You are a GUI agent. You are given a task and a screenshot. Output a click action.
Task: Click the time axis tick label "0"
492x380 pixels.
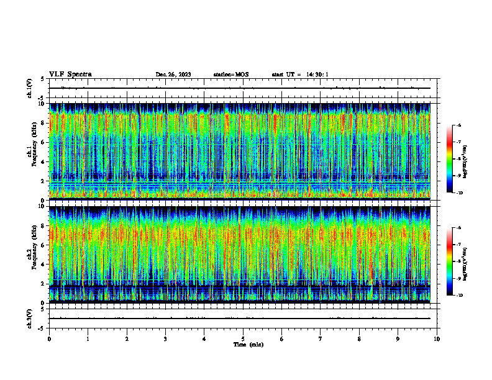[x=49, y=339]
